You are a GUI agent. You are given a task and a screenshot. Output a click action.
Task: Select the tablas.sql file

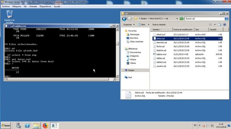coord(161,58)
